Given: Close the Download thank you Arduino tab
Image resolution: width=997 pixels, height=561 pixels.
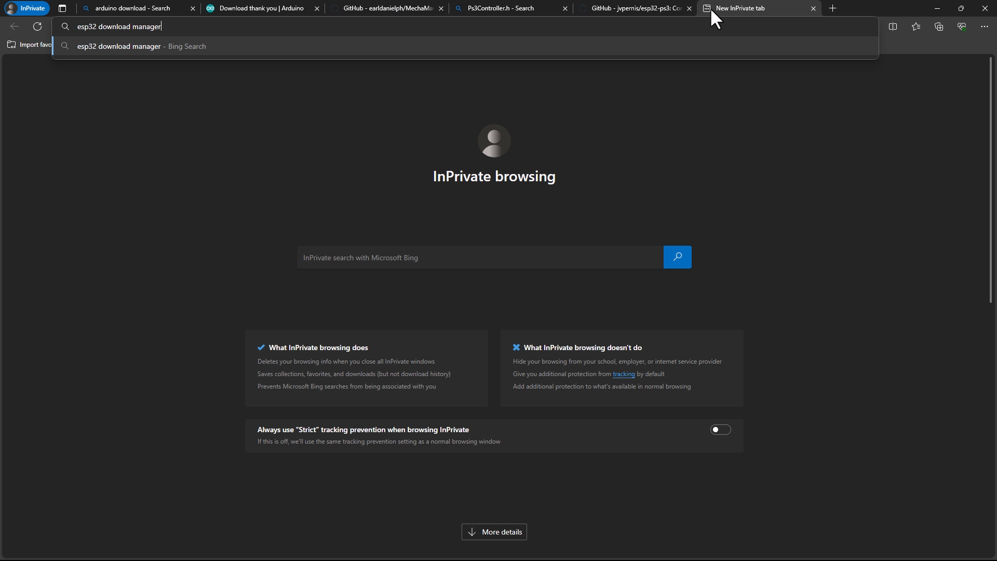Looking at the screenshot, I should (x=317, y=8).
